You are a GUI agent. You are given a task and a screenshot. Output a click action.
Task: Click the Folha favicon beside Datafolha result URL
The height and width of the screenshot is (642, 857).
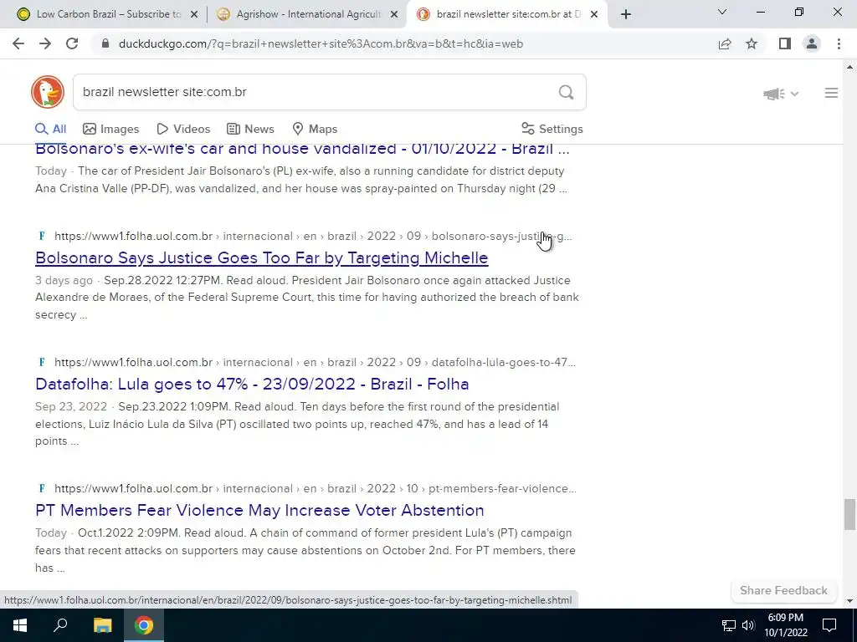point(42,363)
